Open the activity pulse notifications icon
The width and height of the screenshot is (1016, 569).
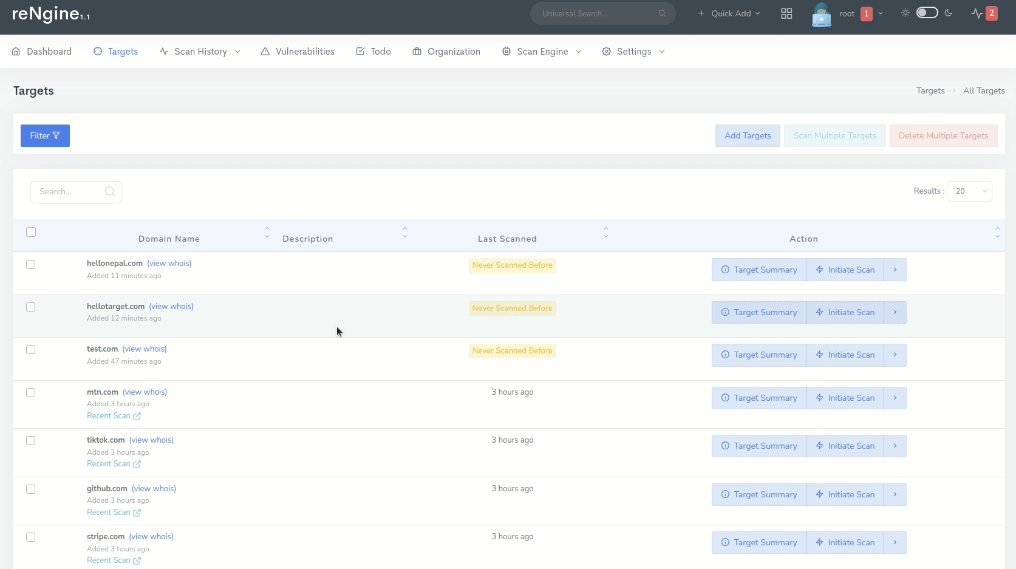977,13
